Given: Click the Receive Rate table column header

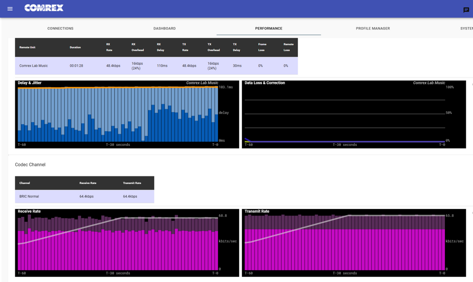Looking at the screenshot, I should point(88,183).
